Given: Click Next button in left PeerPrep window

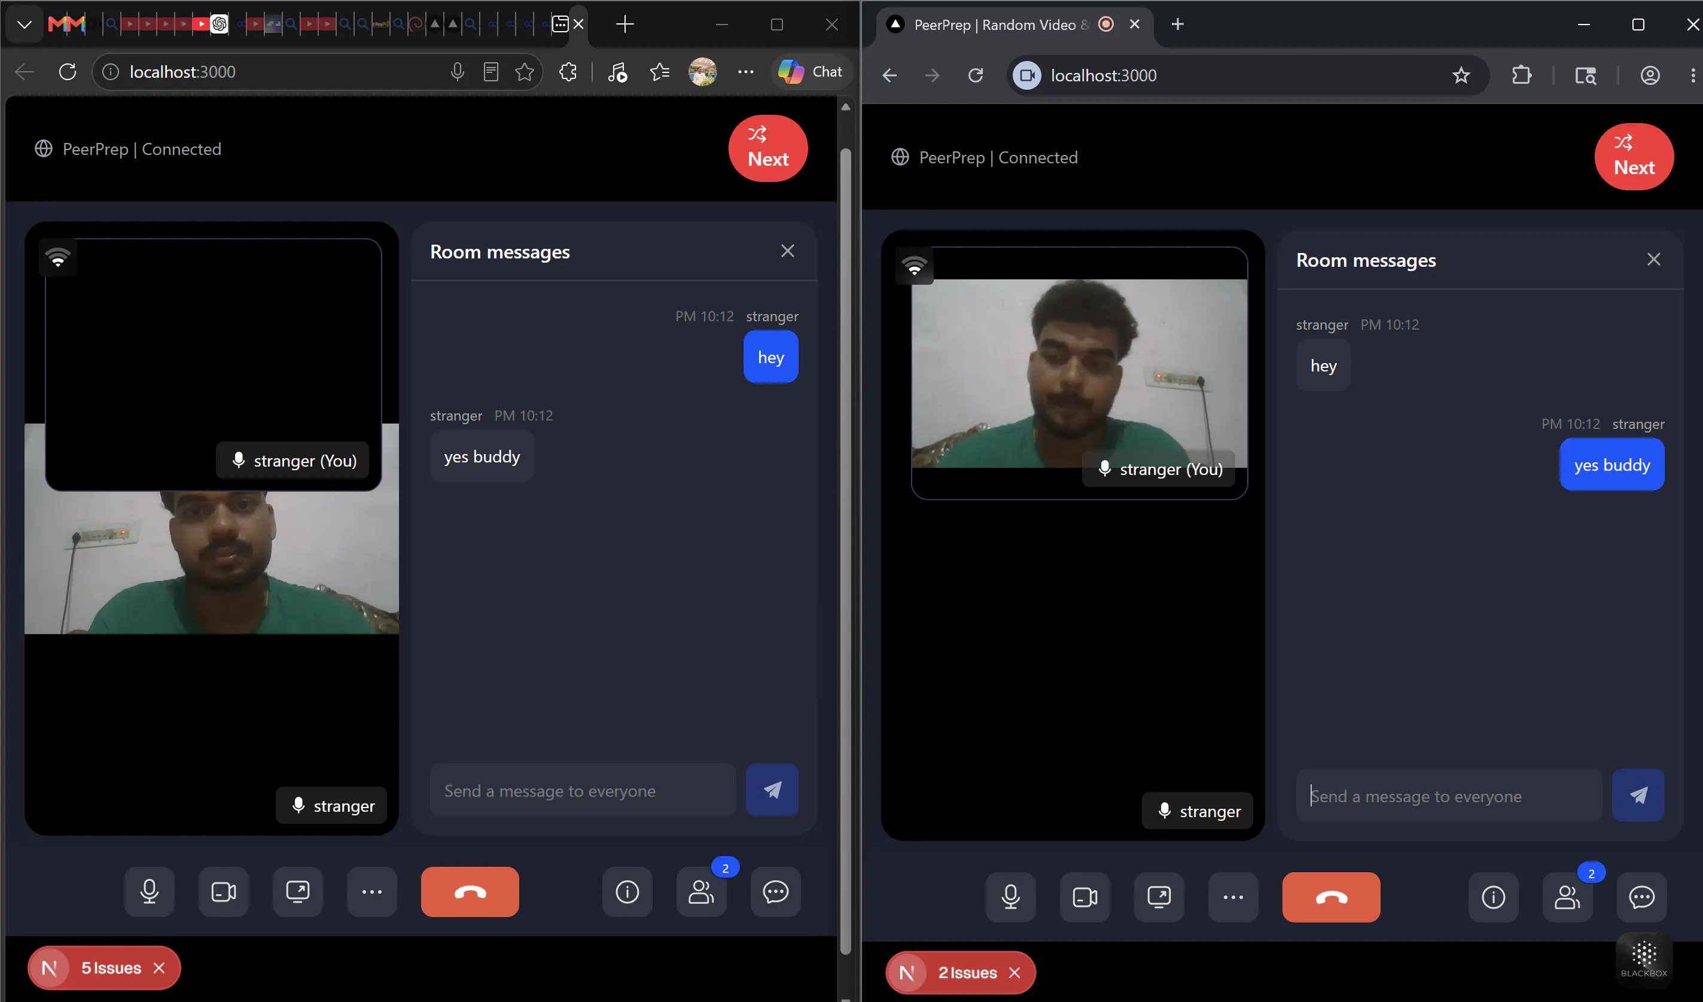Looking at the screenshot, I should (767, 148).
